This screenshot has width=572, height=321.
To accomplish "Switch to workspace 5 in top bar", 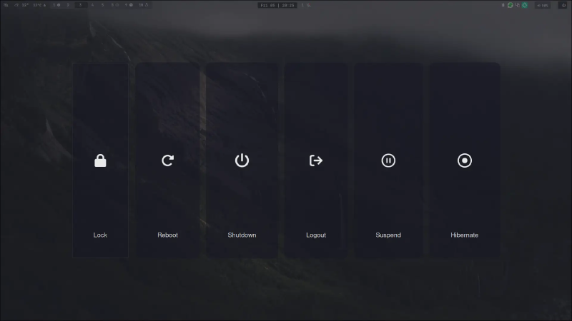I will click(102, 5).
